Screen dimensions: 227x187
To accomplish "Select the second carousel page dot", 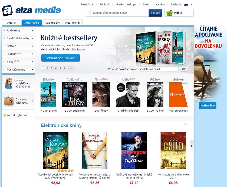I will tap(188, 124).
